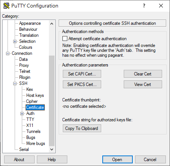Select Appearance in category tree
170x166 pixels.
30,23
